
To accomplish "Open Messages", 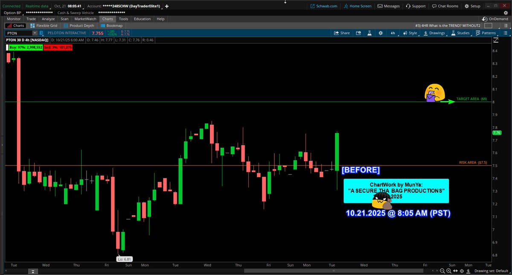I will (388, 6).
